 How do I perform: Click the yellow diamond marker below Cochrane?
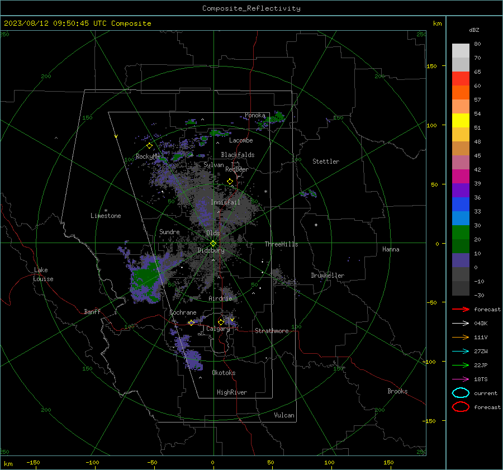click(191, 322)
